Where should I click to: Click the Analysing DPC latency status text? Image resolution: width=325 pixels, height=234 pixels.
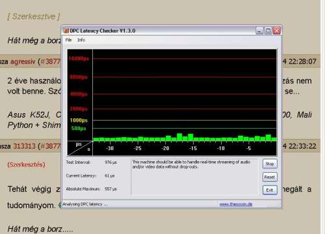[85, 204]
